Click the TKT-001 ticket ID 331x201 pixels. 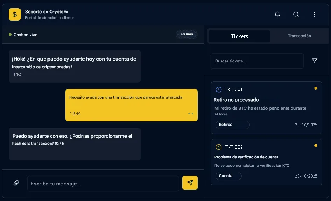click(233, 90)
